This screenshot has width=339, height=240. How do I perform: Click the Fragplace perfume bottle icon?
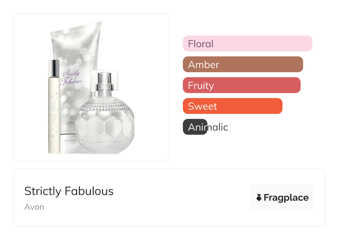coord(259,197)
